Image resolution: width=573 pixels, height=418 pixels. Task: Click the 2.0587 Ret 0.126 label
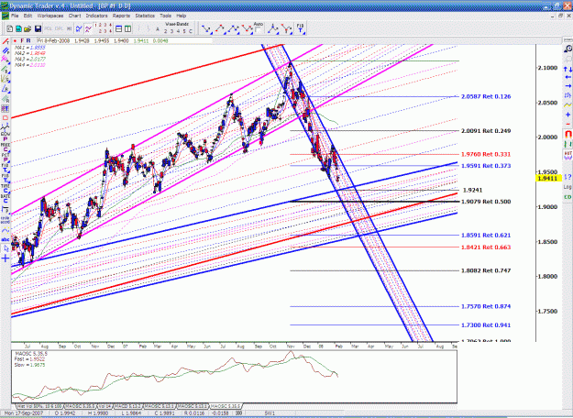(486, 96)
